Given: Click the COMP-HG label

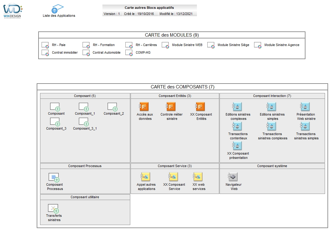Looking at the screenshot, I should [143, 52].
